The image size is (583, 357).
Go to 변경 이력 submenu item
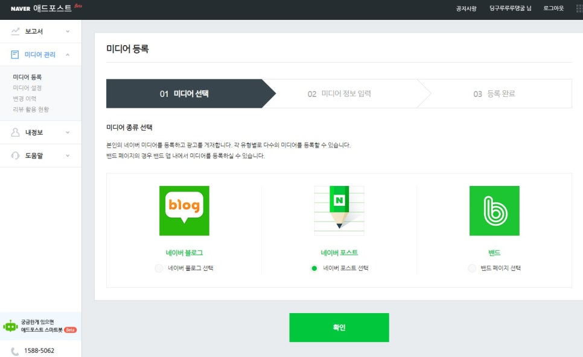[x=25, y=99]
